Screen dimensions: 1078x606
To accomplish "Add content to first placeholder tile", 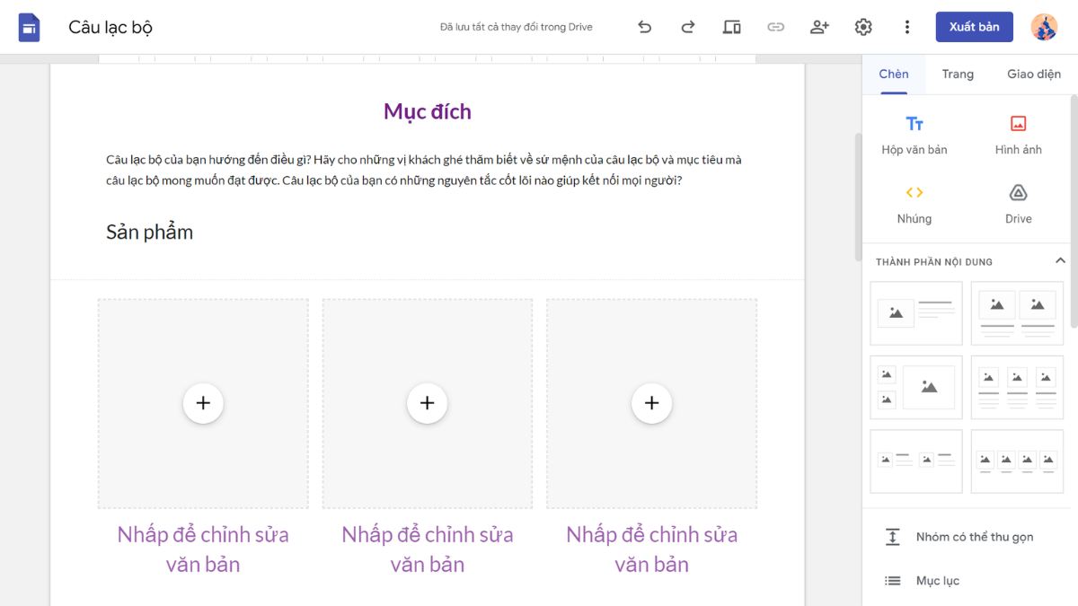I will tap(203, 403).
